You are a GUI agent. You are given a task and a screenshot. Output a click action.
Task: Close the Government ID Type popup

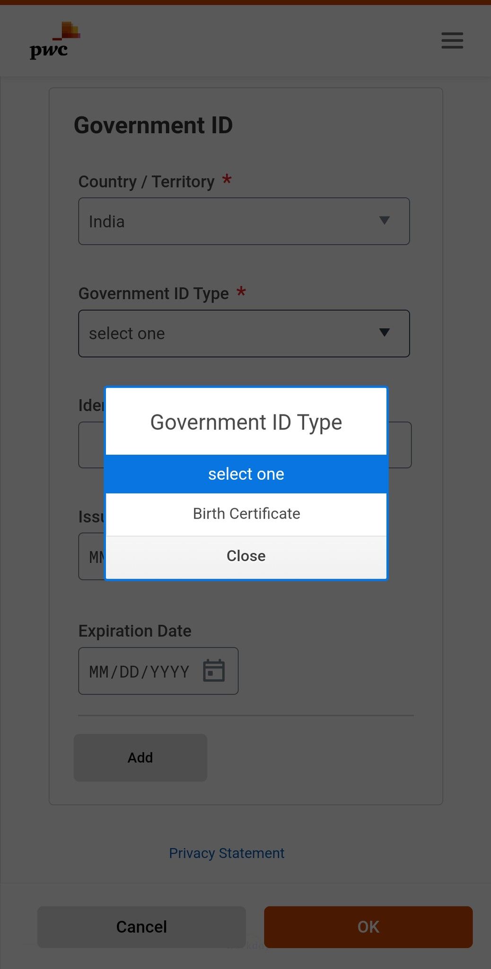pyautogui.click(x=245, y=555)
